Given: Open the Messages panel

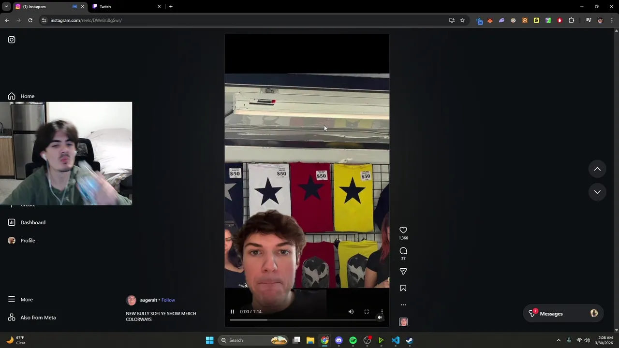Looking at the screenshot, I should (x=563, y=314).
